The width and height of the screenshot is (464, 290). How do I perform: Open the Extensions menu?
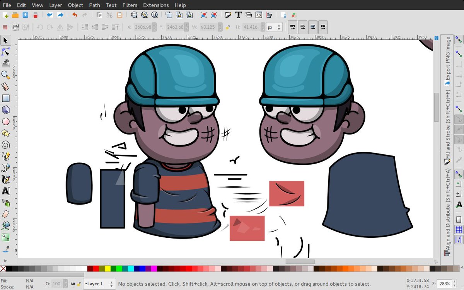click(x=156, y=5)
